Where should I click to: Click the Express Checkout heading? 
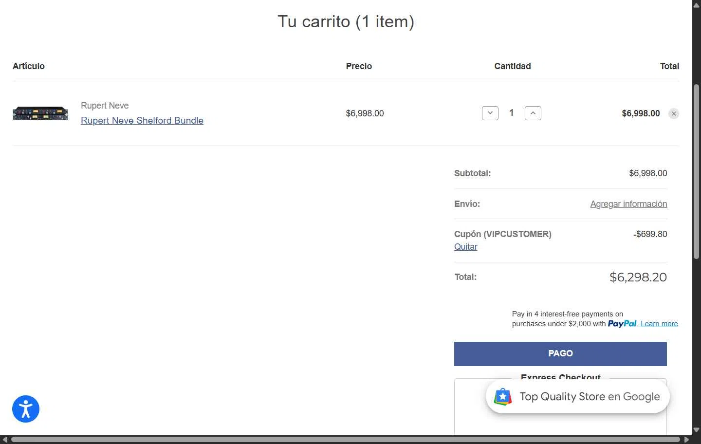tap(560, 377)
